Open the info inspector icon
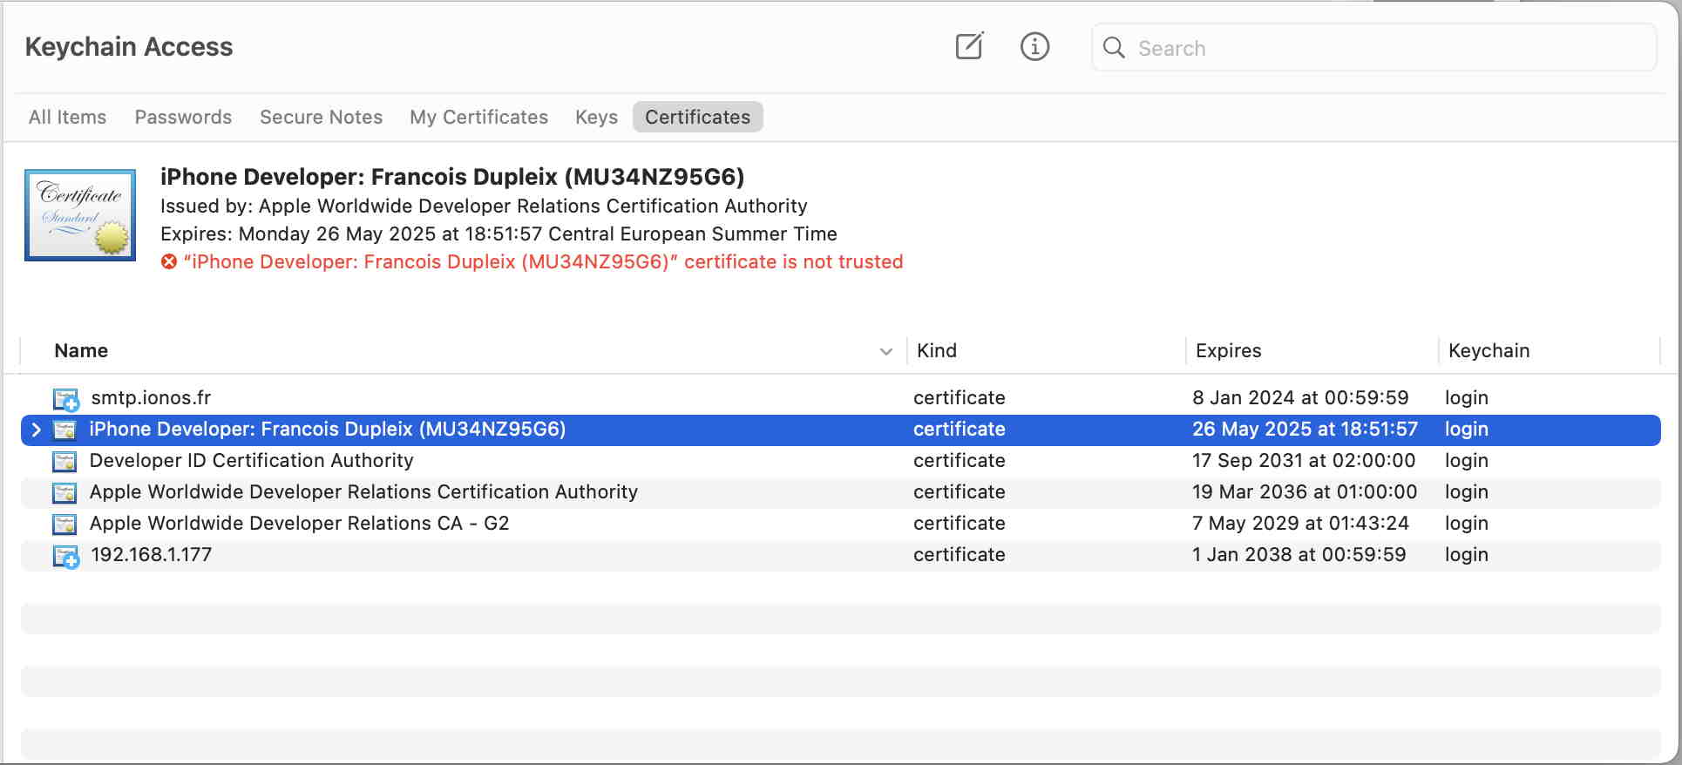The height and width of the screenshot is (765, 1682). tap(1034, 46)
